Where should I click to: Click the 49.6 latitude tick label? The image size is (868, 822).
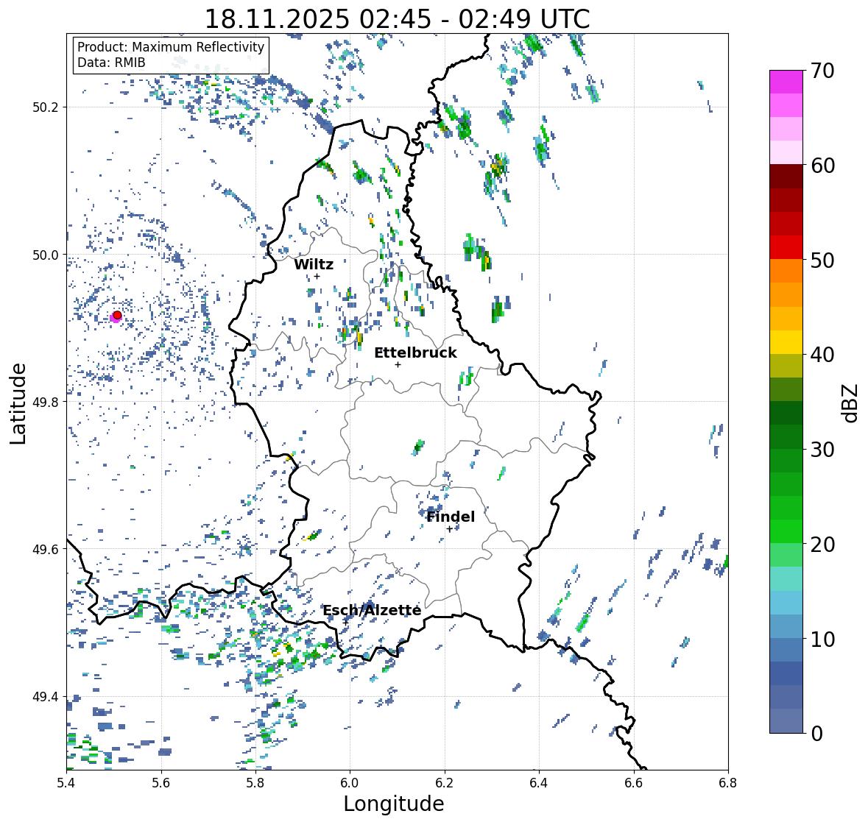pyautogui.click(x=46, y=549)
